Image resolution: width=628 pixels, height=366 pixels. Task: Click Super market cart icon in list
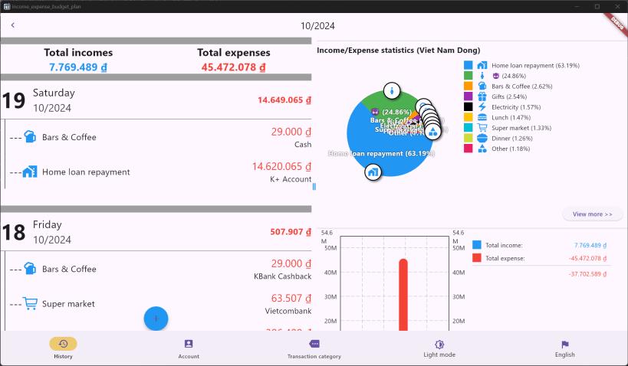[x=30, y=303]
